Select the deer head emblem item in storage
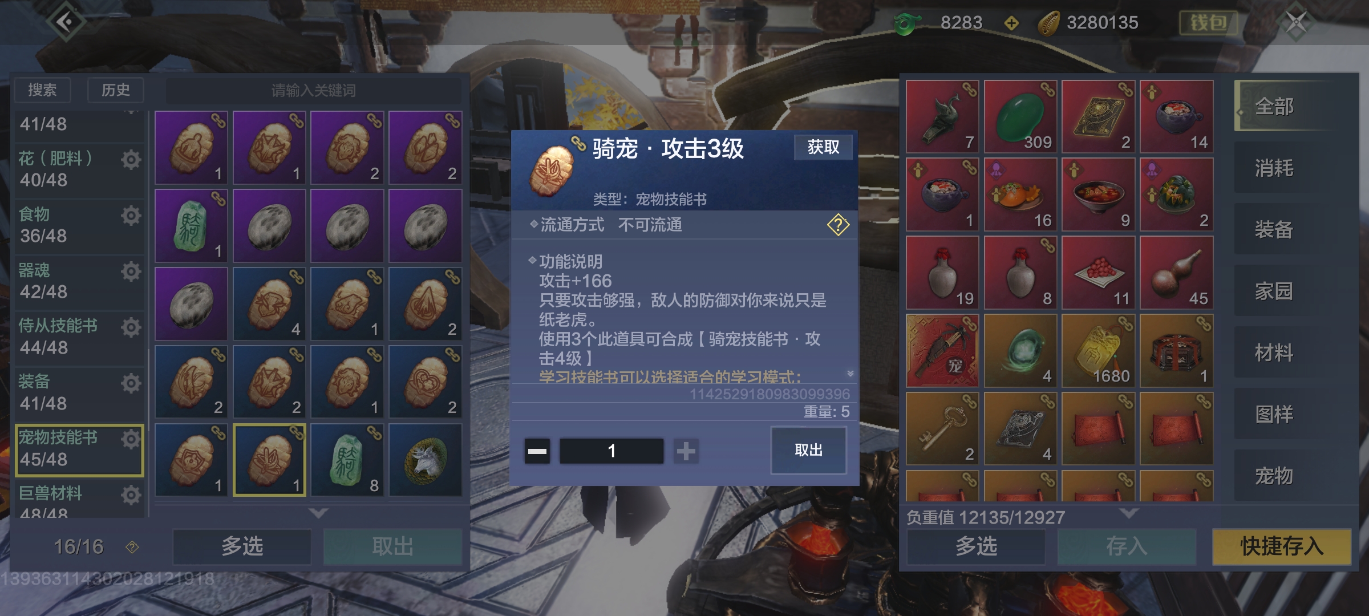 [425, 460]
